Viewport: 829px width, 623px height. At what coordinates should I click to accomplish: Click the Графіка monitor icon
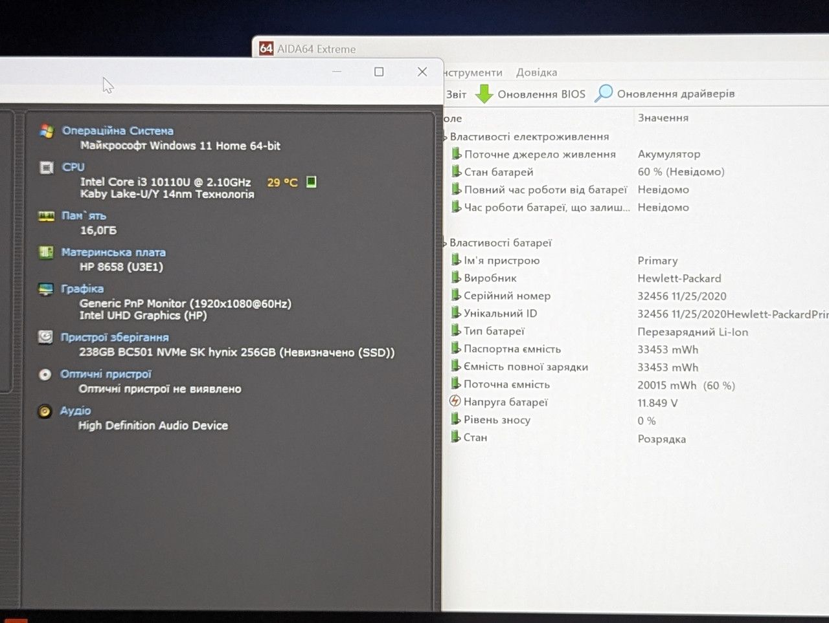point(45,289)
